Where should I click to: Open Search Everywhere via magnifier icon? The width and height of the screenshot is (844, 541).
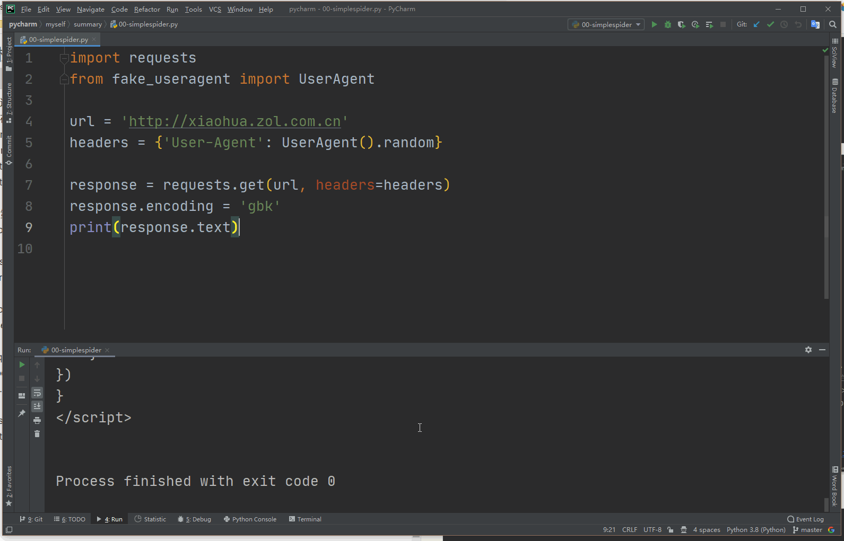[833, 24]
